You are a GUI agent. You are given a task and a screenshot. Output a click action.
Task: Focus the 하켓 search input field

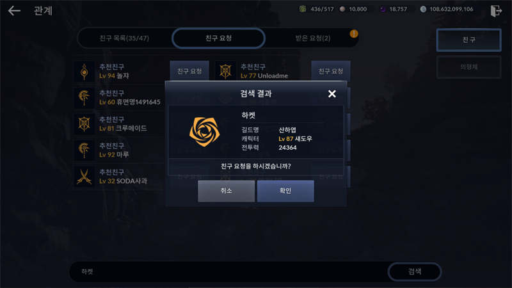228,271
